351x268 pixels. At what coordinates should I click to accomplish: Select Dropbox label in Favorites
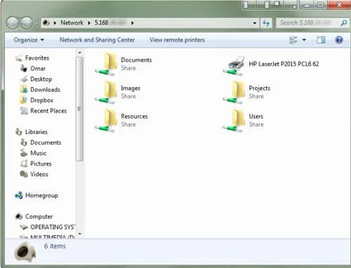point(42,100)
